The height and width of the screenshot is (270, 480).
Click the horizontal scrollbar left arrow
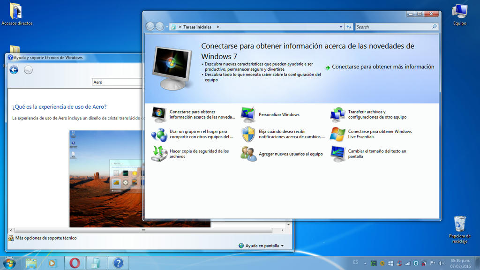click(11, 230)
